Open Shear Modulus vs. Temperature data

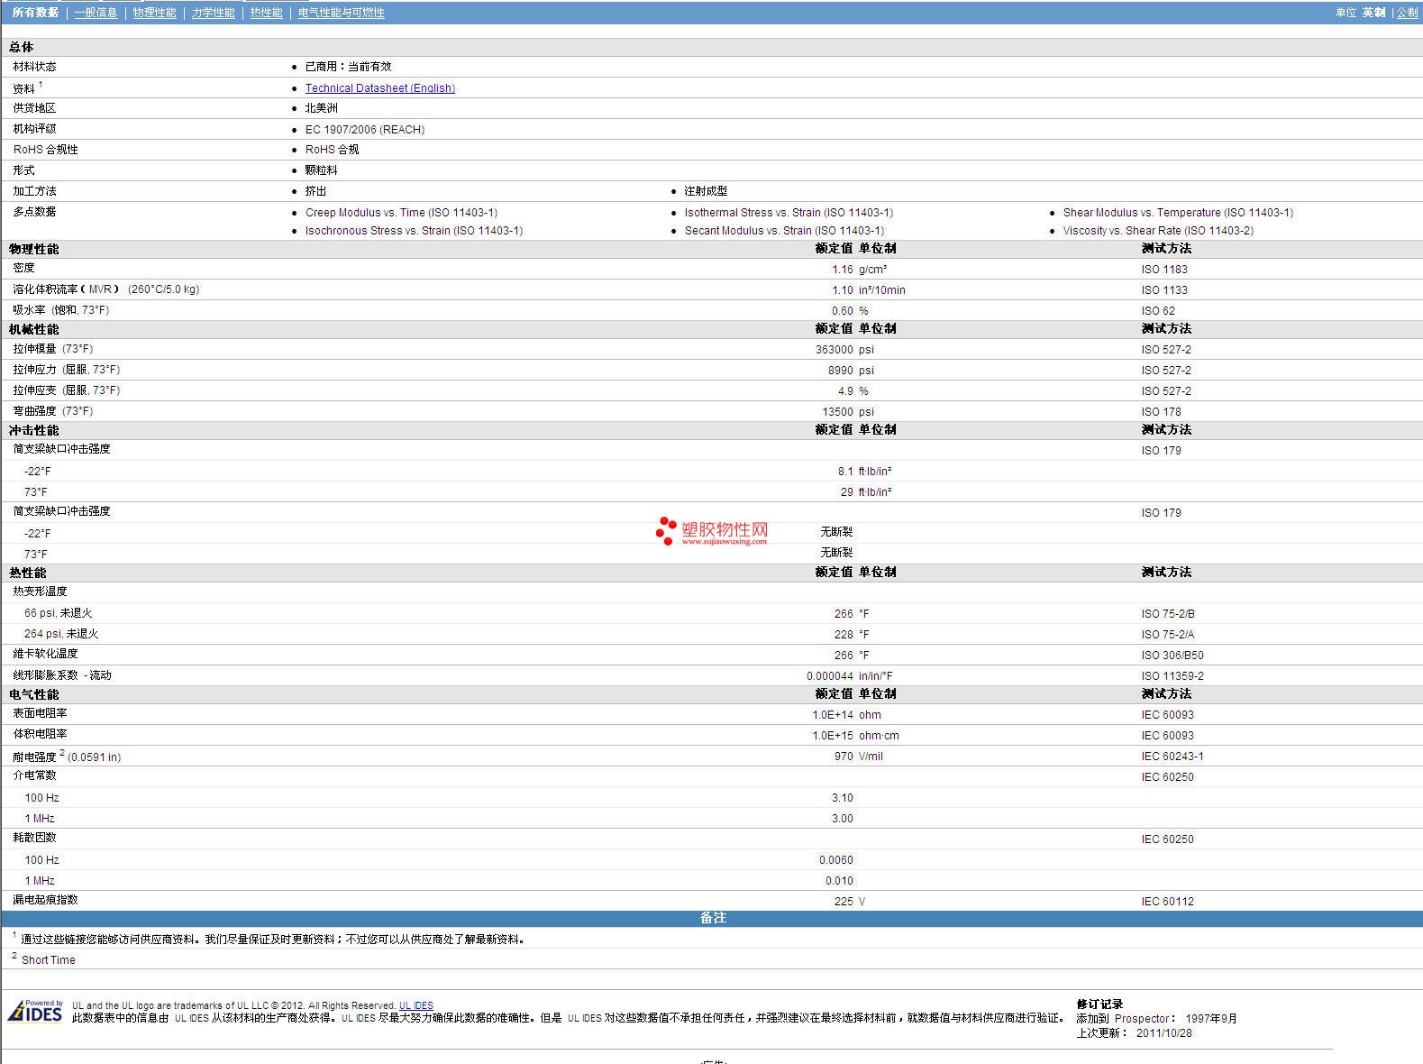(x=1177, y=213)
